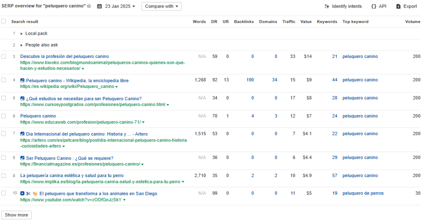Open the artero.com URL dropdown arrow
The width and height of the screenshot is (422, 221).
[64, 146]
